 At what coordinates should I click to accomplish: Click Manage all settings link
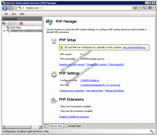pyautogui.click(x=115, y=91)
